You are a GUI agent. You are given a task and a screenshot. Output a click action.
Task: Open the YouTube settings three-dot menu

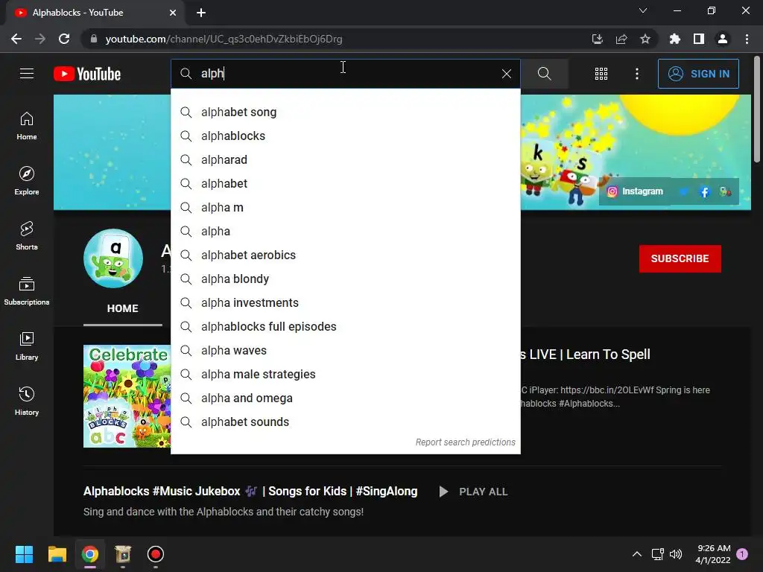637,74
